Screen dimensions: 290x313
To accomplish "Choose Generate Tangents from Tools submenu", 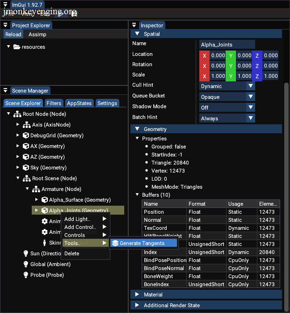I will coord(143,243).
